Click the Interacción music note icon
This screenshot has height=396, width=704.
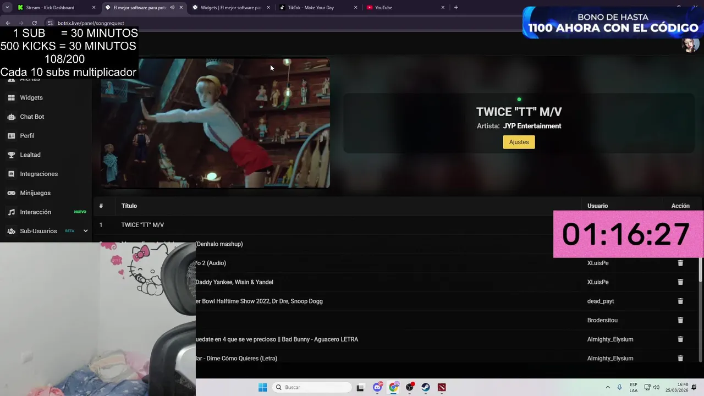pos(11,212)
